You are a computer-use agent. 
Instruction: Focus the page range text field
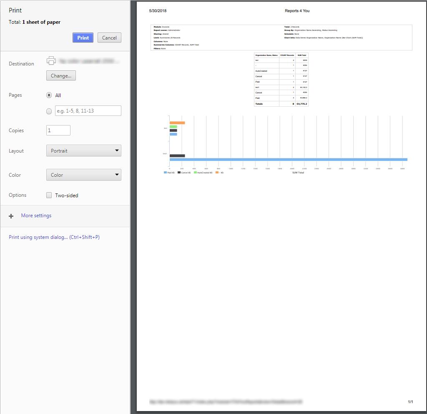(x=88, y=111)
